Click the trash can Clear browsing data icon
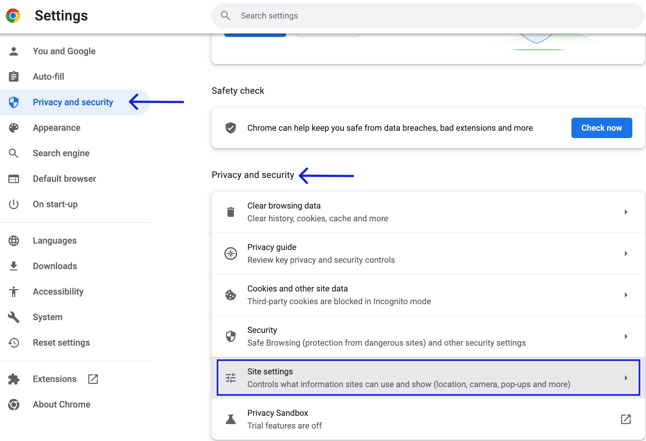The image size is (646, 441). 231,212
